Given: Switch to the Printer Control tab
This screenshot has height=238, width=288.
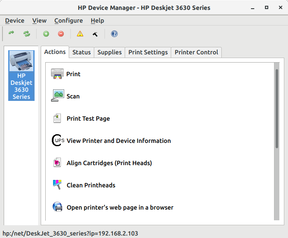Looking at the screenshot, I should pyautogui.click(x=196, y=52).
